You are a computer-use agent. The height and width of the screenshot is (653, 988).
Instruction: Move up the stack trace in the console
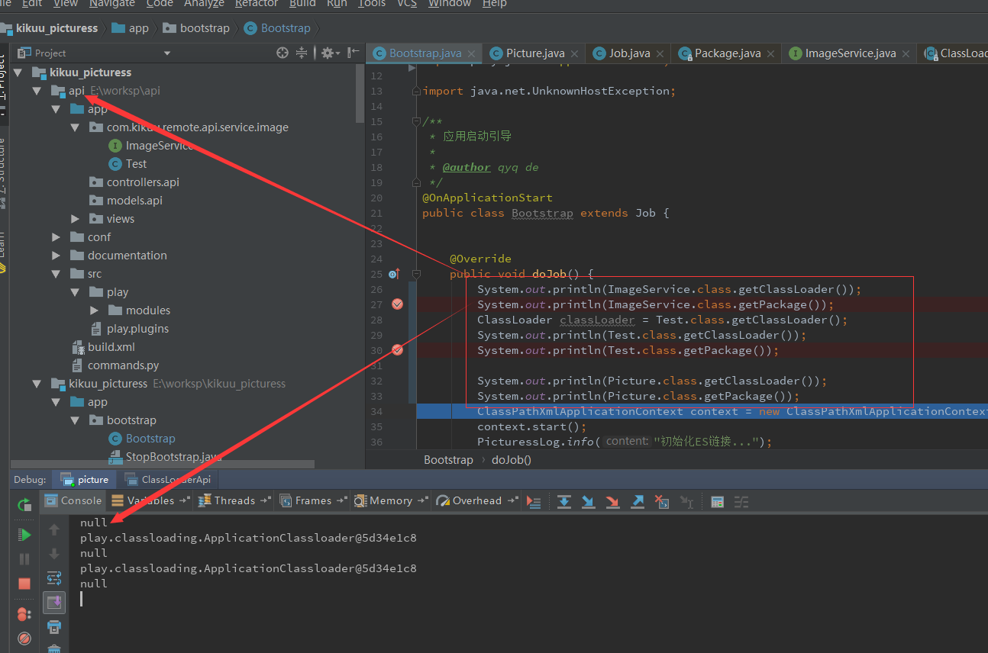(x=54, y=529)
